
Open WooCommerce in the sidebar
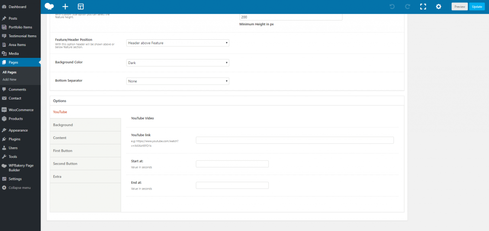[x=19, y=110]
